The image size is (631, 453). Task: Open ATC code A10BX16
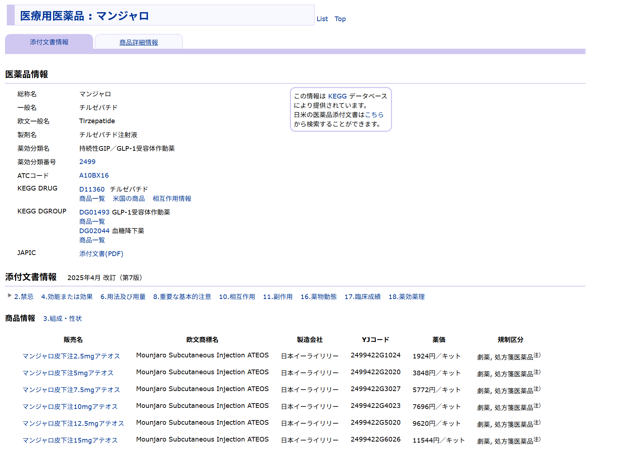(x=94, y=175)
